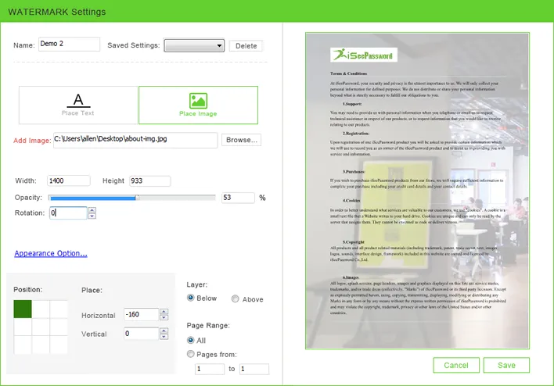Increase Horizontal offset with up arrow
This screenshot has width=554, height=386.
164,312
